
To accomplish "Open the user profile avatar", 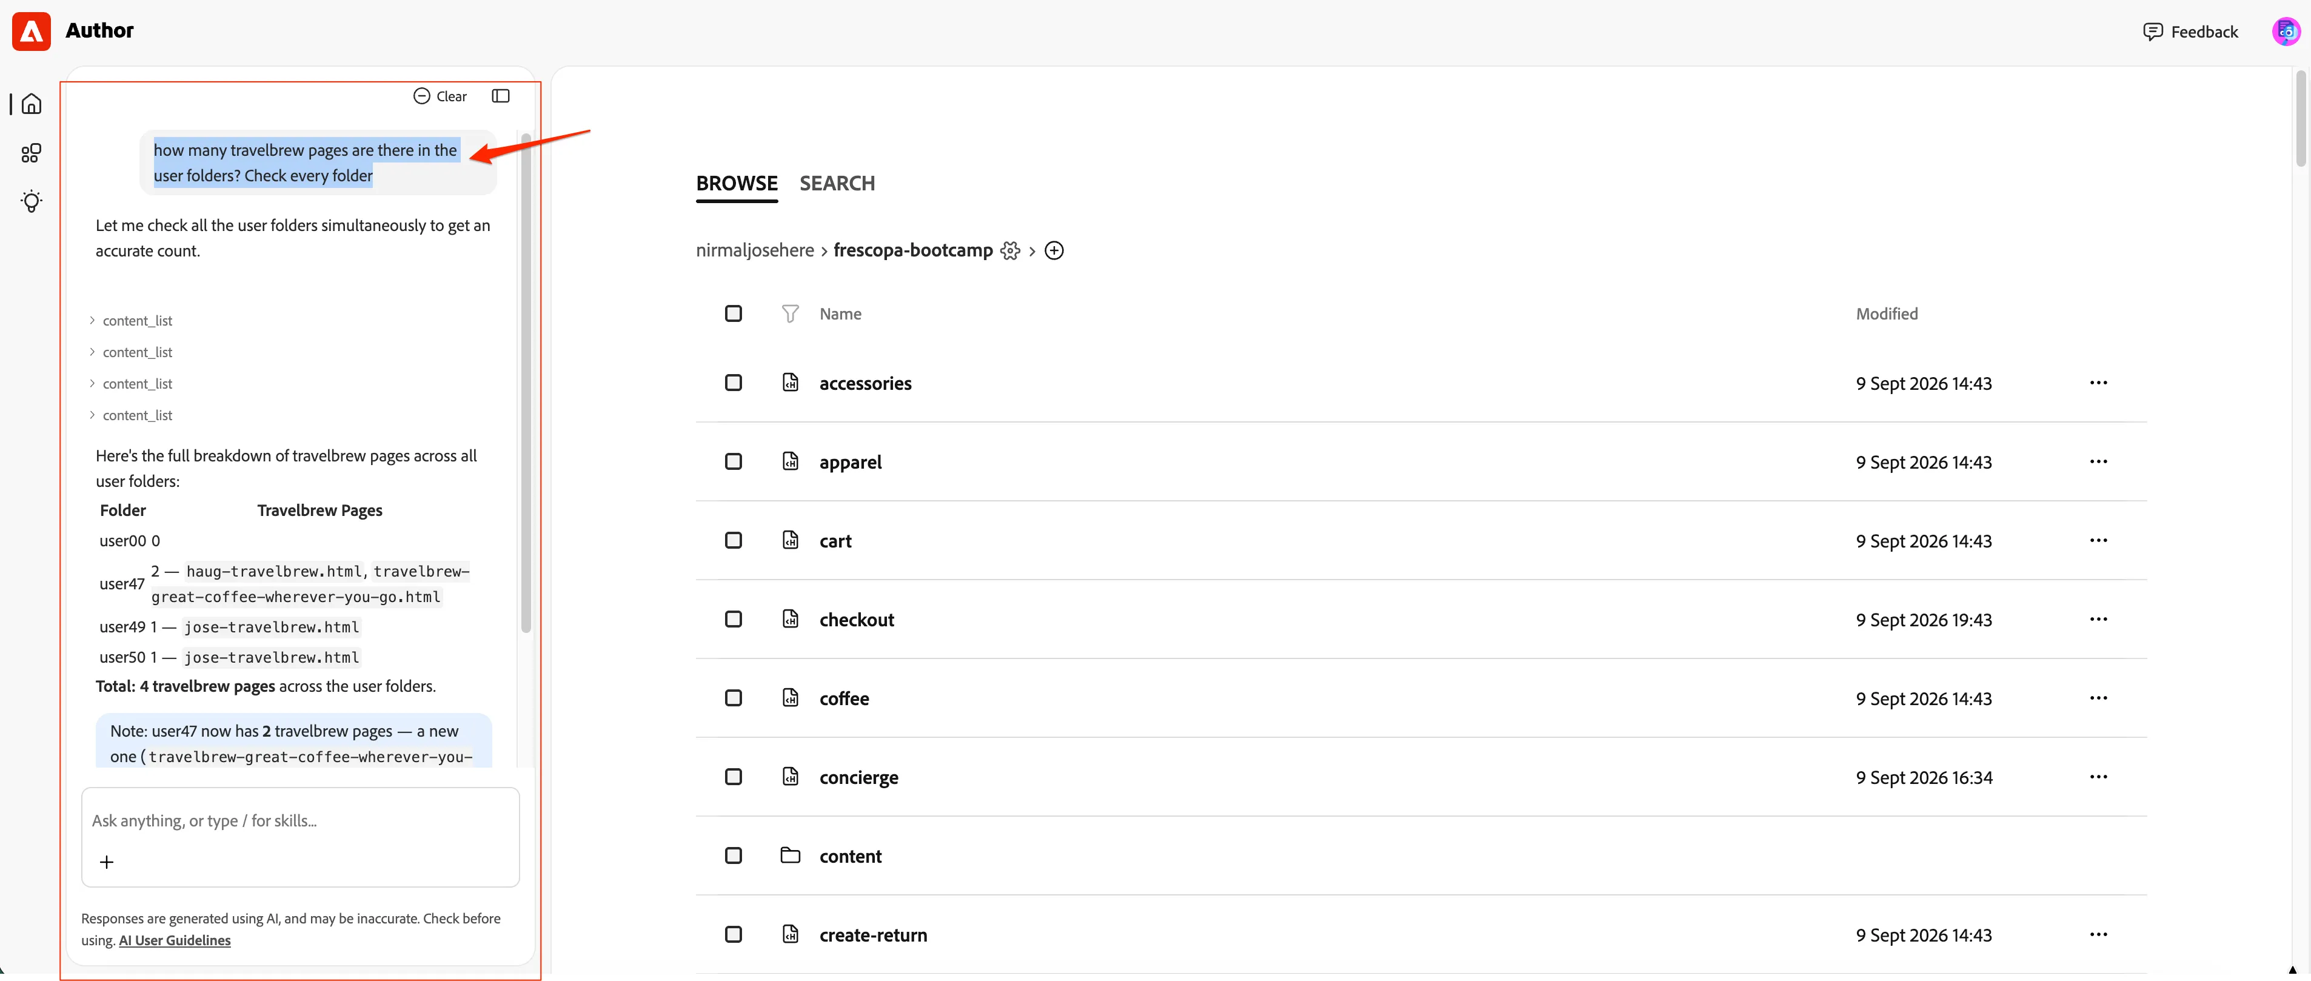I will [2285, 32].
